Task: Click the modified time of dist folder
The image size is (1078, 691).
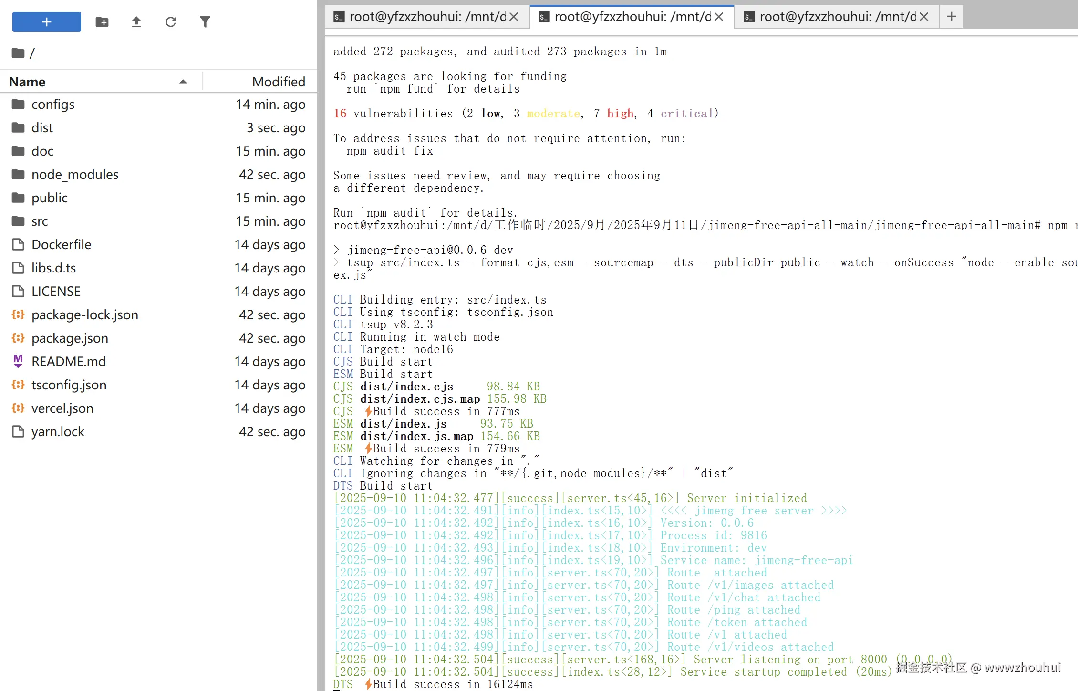Action: coord(276,128)
